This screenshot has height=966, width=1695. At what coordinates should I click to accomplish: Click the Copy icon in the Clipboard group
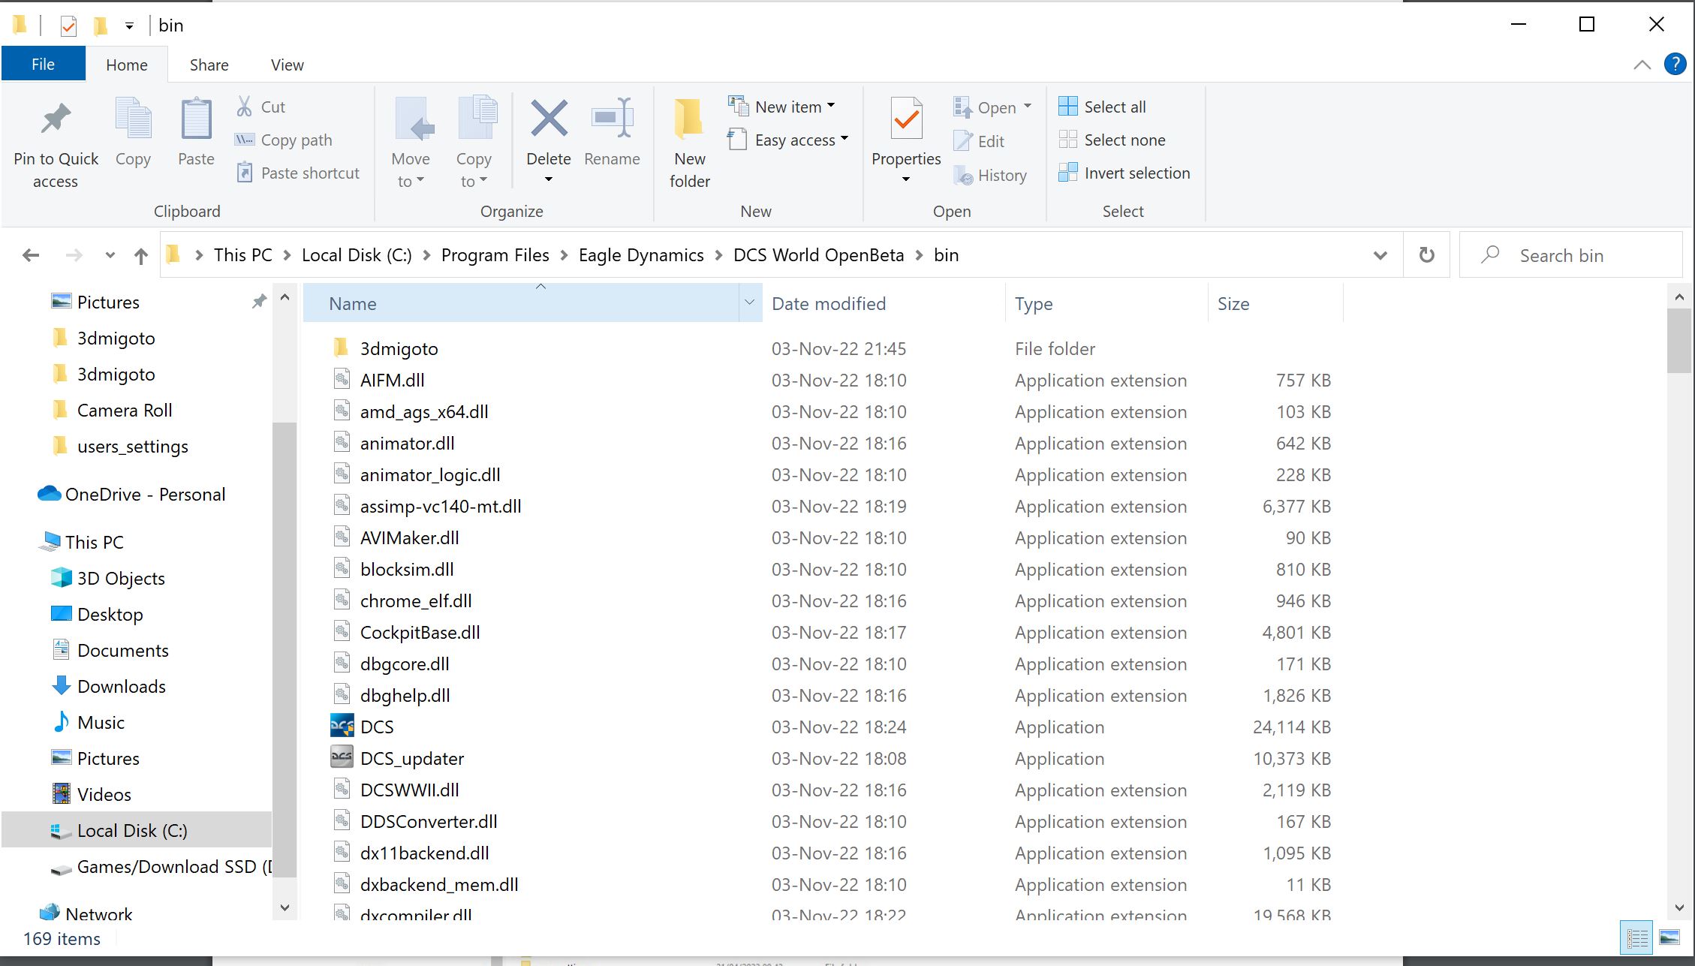(133, 119)
